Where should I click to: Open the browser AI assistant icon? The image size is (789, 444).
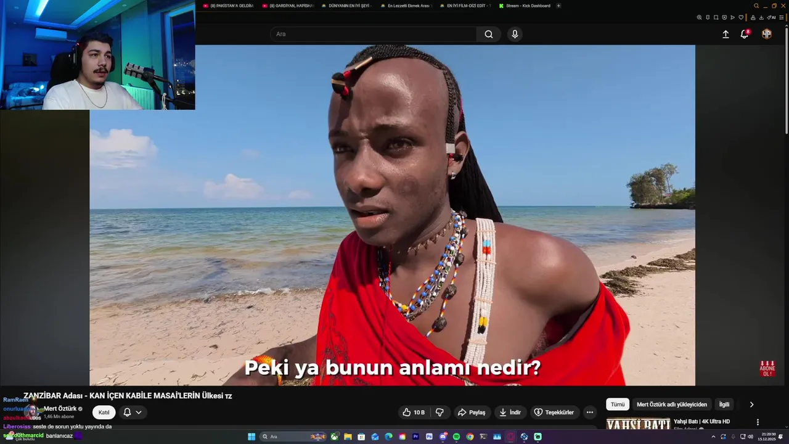click(x=771, y=17)
